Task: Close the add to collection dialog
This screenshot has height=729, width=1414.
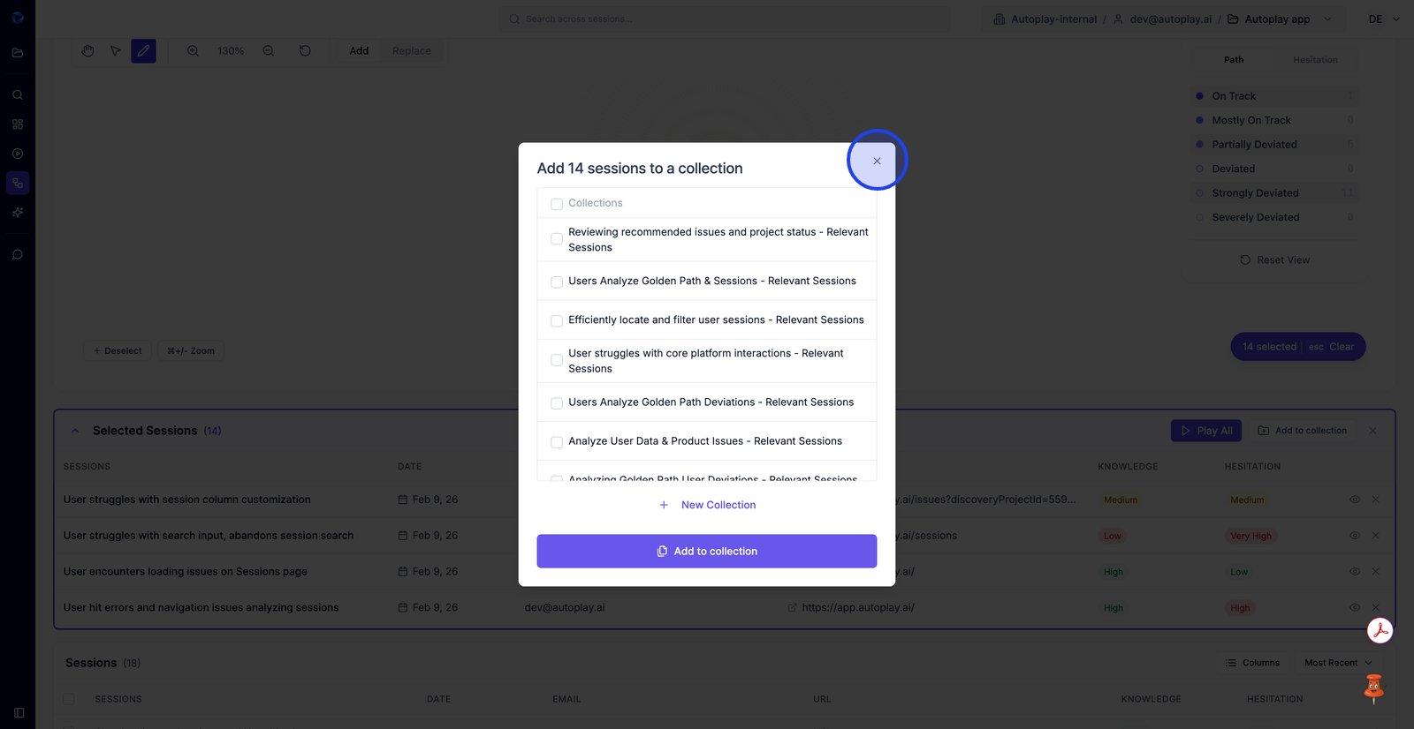Action: click(877, 161)
